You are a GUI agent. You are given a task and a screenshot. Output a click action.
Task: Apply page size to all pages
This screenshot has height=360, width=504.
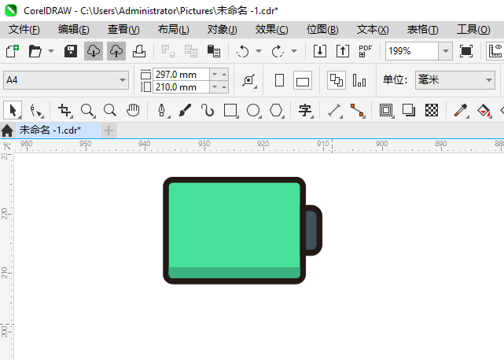tap(337, 80)
